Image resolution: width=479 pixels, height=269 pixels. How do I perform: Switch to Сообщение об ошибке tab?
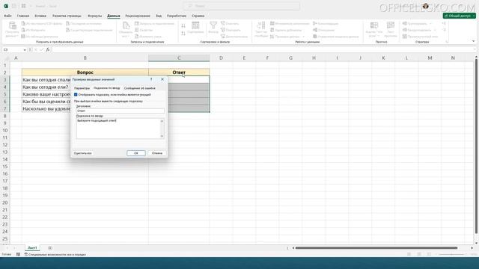click(x=140, y=88)
